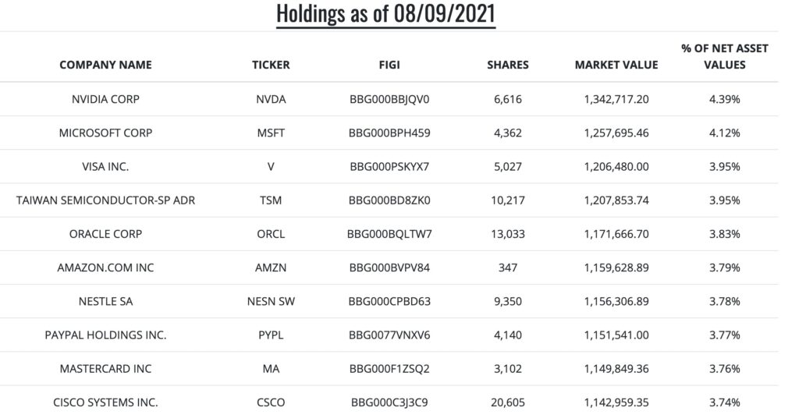Viewport: 799px width, 418px height.
Task: Select the NVIDIA CORP company name
Action: point(105,99)
